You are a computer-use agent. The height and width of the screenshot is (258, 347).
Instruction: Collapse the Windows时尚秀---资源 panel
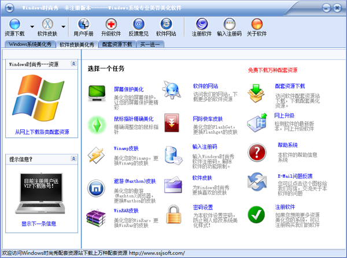click(x=73, y=63)
